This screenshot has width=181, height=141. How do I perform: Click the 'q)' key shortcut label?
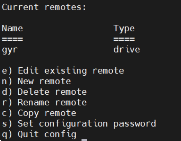click(x=7, y=135)
